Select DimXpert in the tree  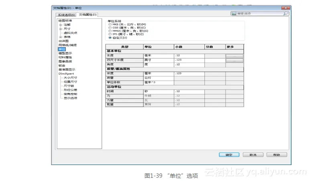[x=66, y=74]
